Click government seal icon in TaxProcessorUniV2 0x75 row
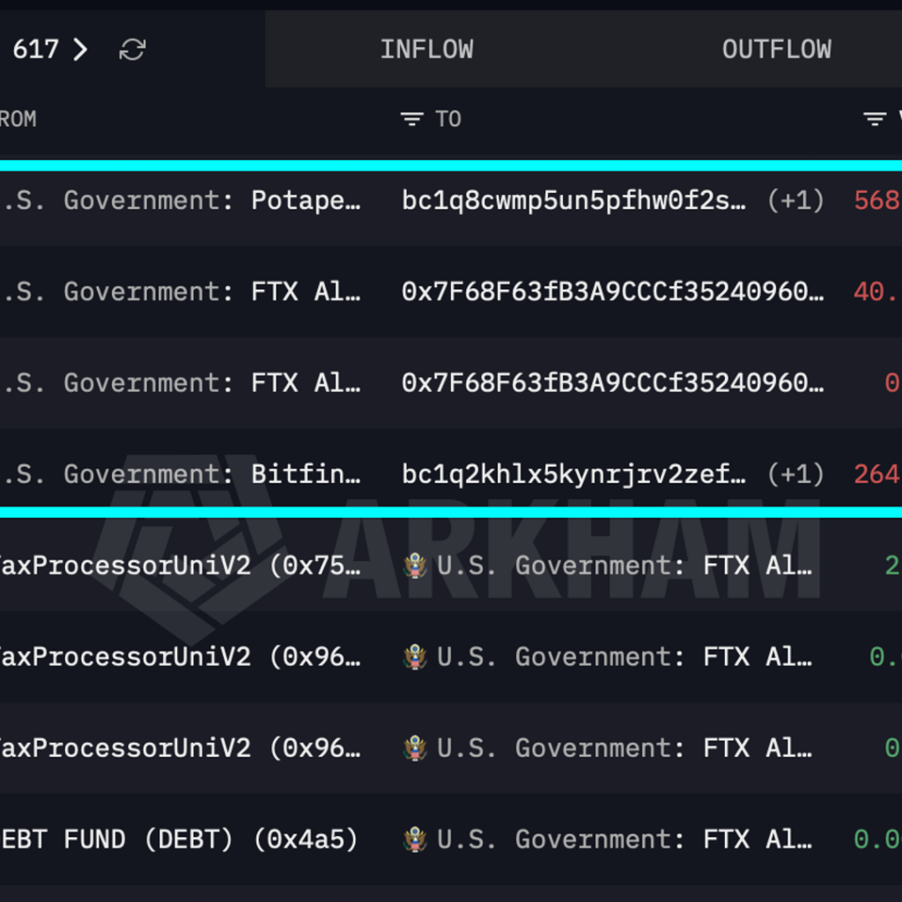The height and width of the screenshot is (902, 902). [x=415, y=566]
